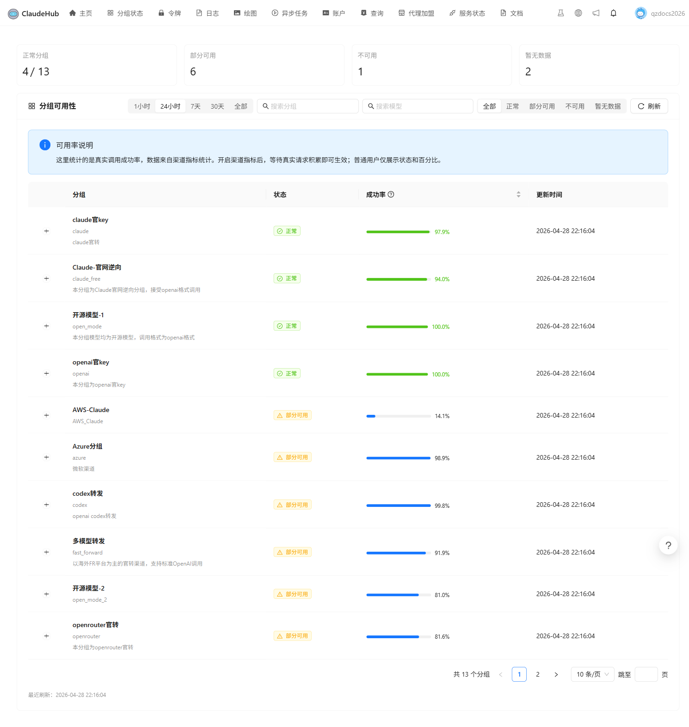Viewport: 689px width, 727px height.
Task: Select the 全部 time range option
Action: point(240,106)
